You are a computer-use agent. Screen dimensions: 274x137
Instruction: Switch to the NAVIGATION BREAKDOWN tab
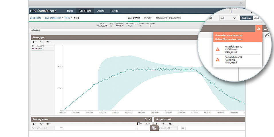[169, 18]
